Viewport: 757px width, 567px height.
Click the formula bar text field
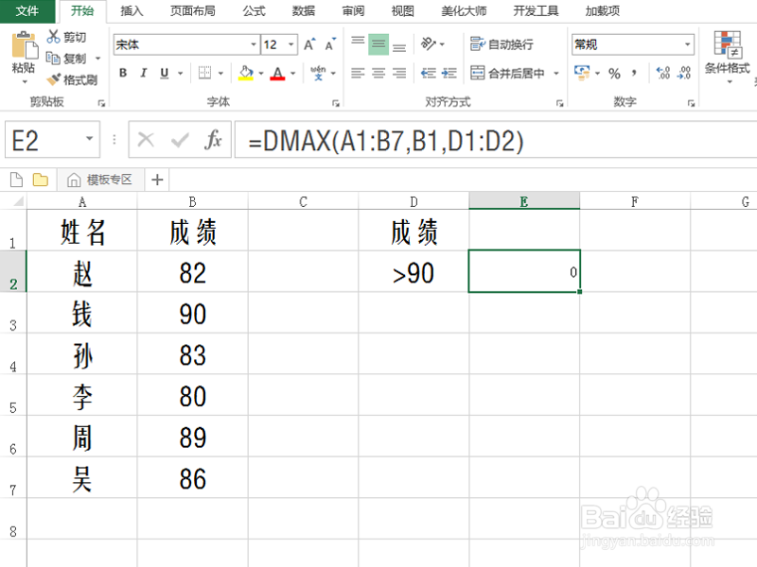[495, 140]
